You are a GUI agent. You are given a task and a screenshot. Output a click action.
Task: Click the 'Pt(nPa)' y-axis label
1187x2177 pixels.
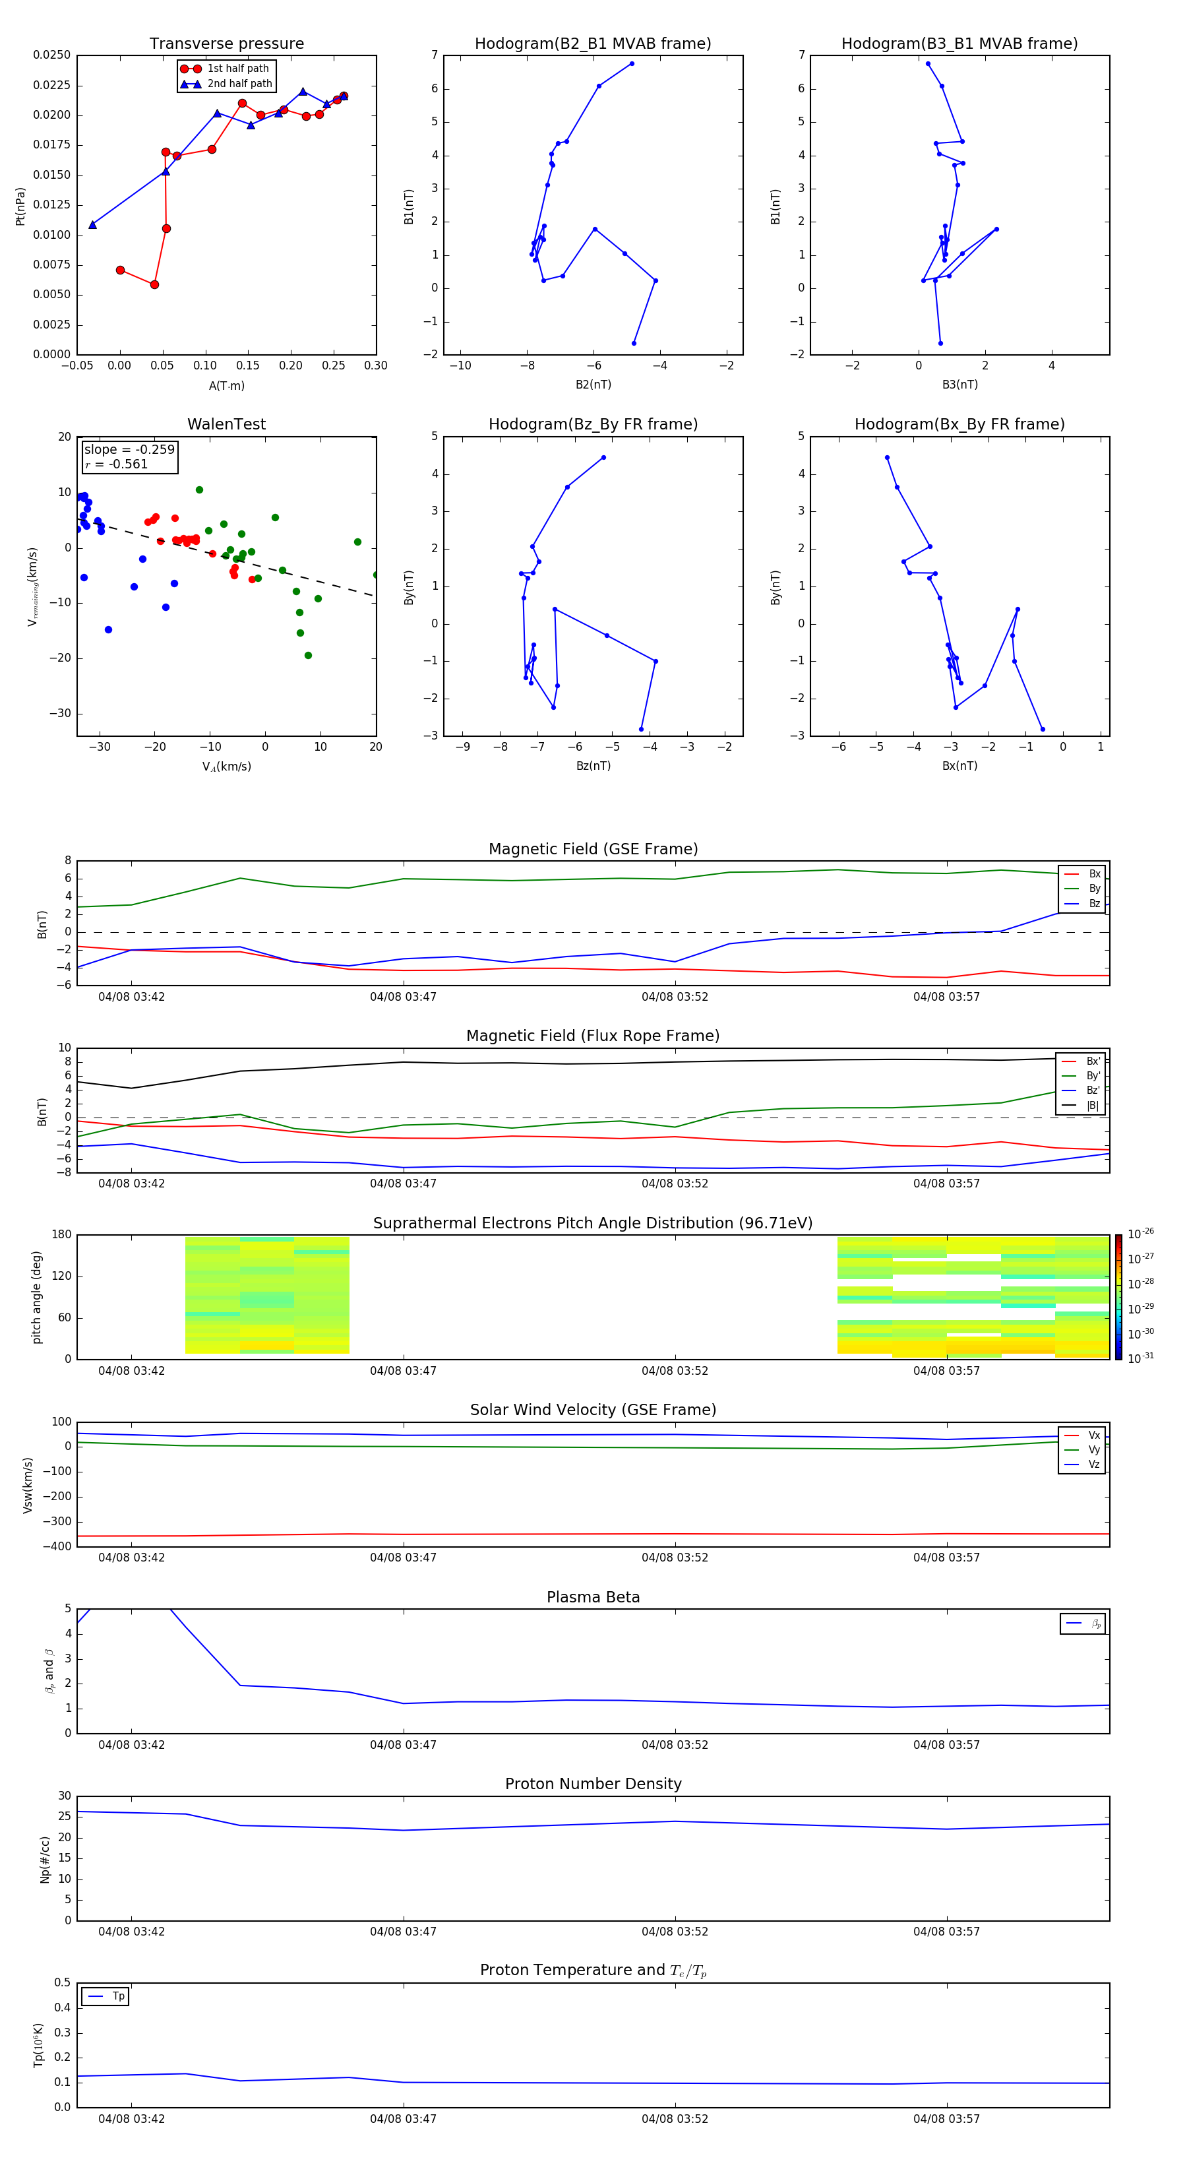pyautogui.click(x=20, y=206)
